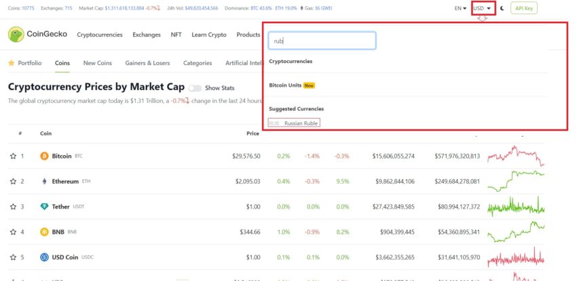The width and height of the screenshot is (577, 281).
Task: Click the Bitcoin 7-day sparkline chart
Action: [x=515, y=156]
